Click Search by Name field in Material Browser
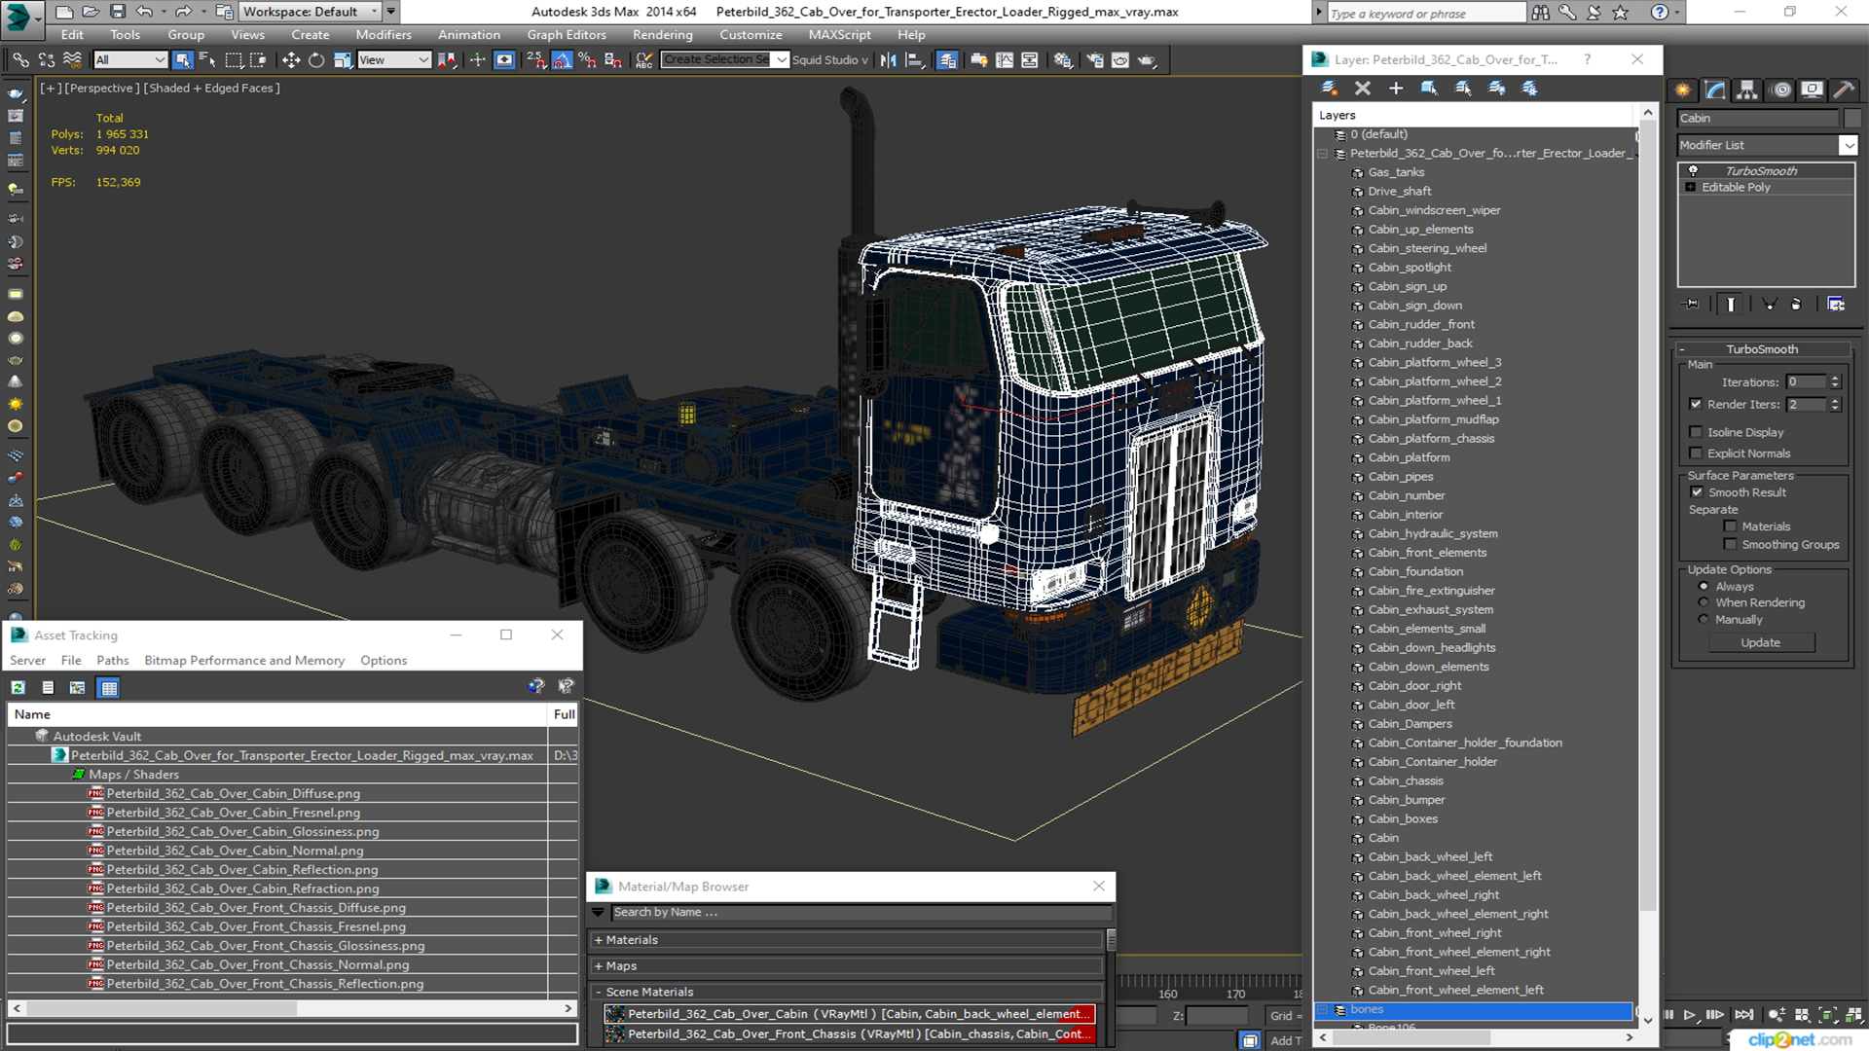1869x1051 pixels. [x=861, y=912]
